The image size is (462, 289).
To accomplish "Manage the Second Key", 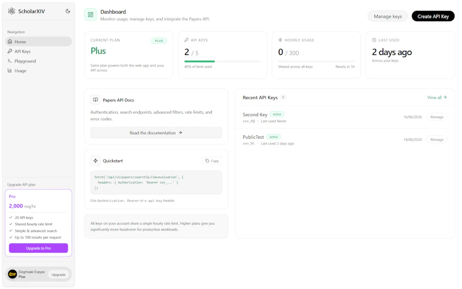I will tap(437, 117).
